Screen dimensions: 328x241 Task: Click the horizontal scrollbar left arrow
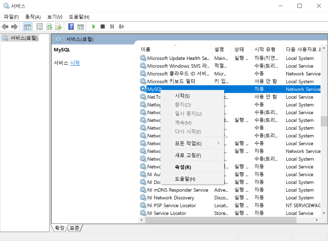coord(142,220)
